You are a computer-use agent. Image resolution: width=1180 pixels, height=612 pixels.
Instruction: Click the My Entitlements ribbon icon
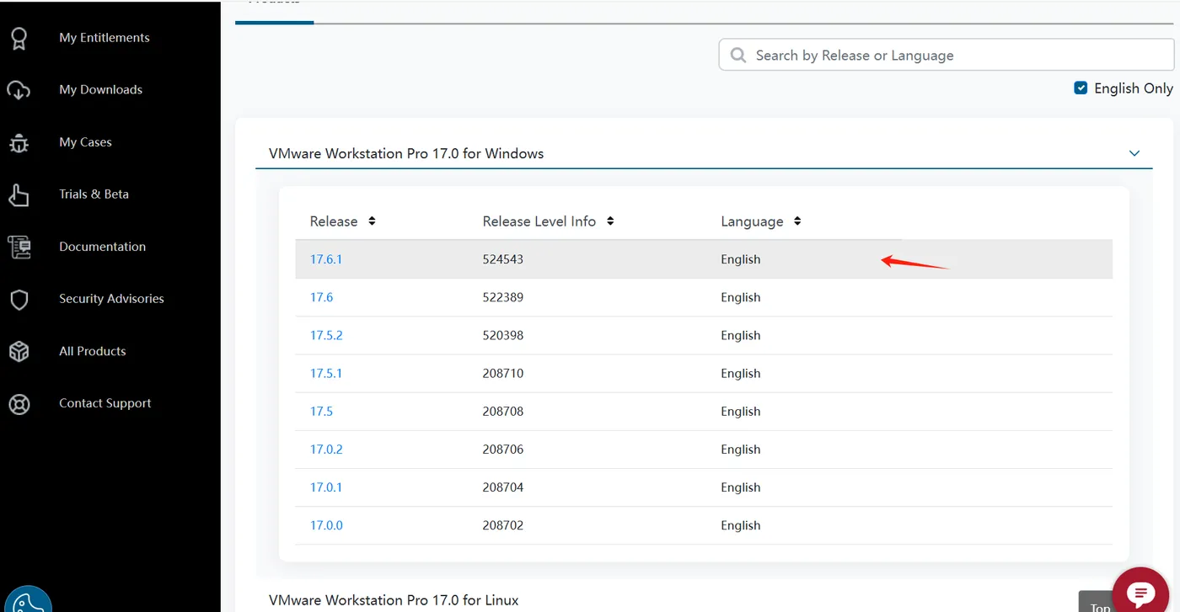[19, 38]
